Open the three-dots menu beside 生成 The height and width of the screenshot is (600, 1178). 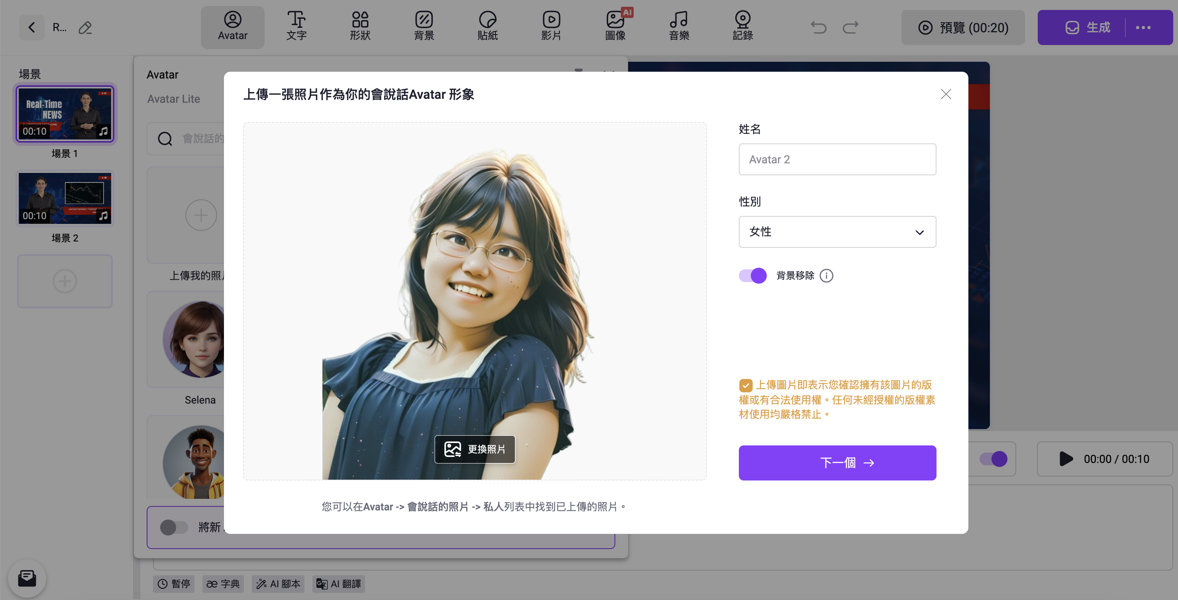click(1143, 27)
